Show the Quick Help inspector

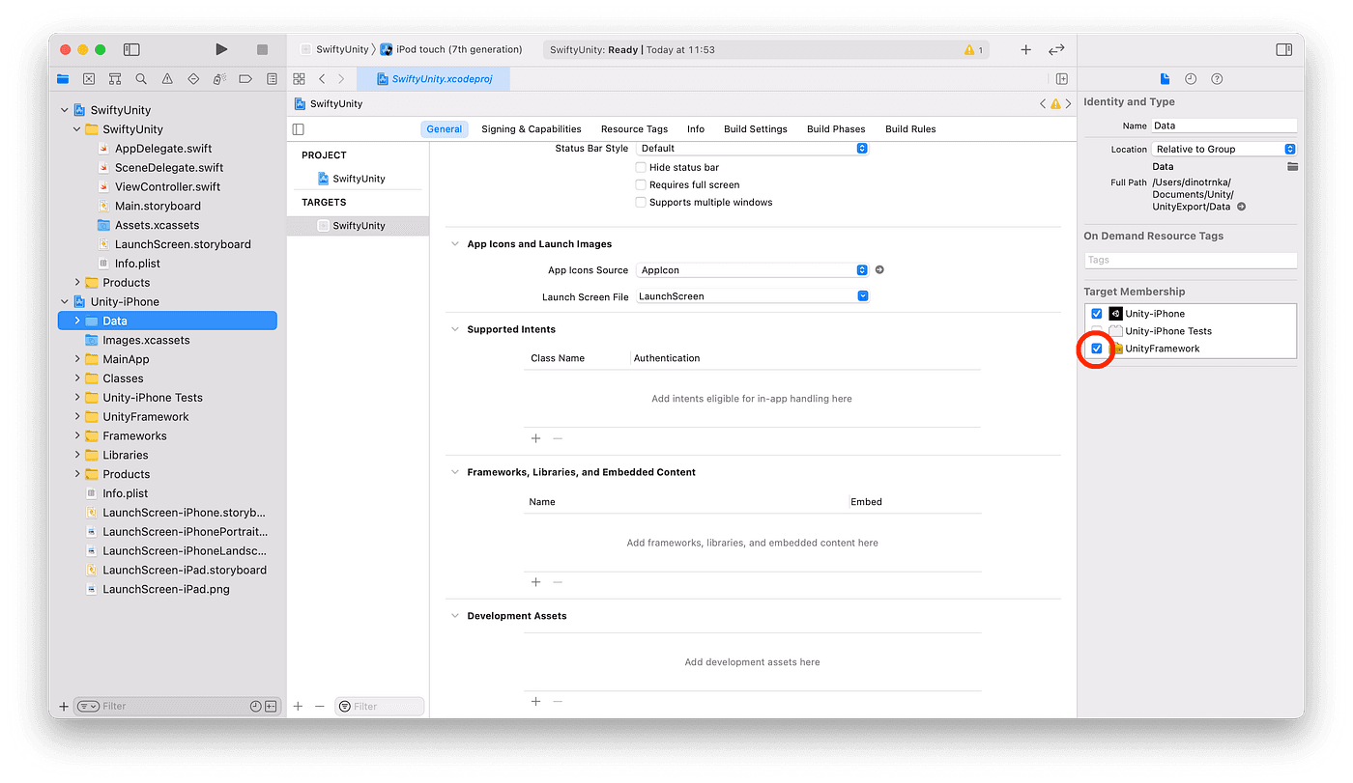click(x=1217, y=79)
